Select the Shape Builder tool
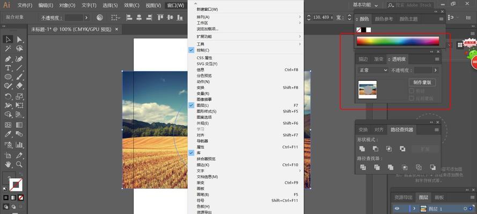The height and width of the screenshot is (214, 477). click(x=8, y=114)
